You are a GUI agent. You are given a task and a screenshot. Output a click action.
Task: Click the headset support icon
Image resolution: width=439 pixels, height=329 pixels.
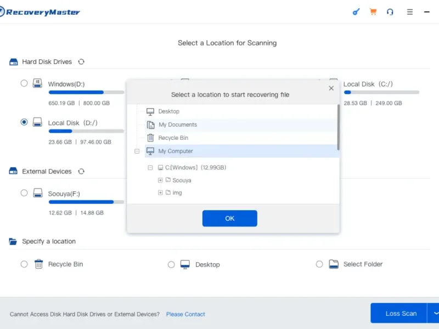pyautogui.click(x=390, y=12)
